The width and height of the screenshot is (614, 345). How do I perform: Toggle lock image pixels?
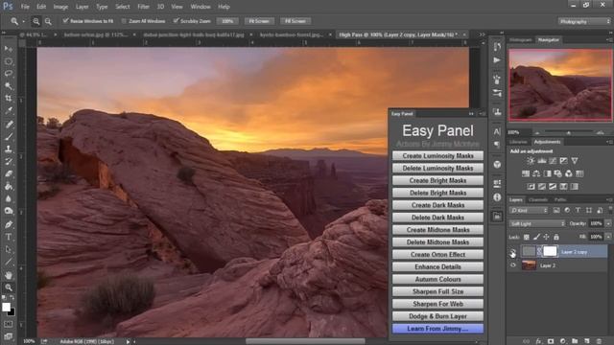(x=536, y=237)
